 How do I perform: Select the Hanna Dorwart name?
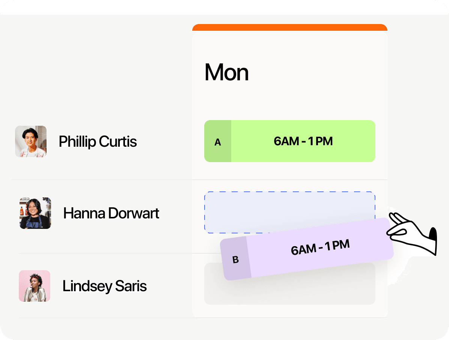111,213
